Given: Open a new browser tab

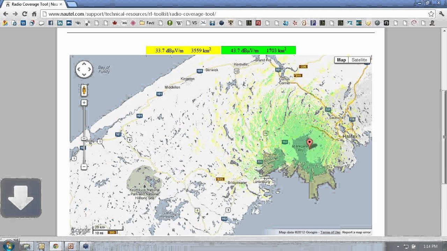Looking at the screenshot, I should pos(72,4).
